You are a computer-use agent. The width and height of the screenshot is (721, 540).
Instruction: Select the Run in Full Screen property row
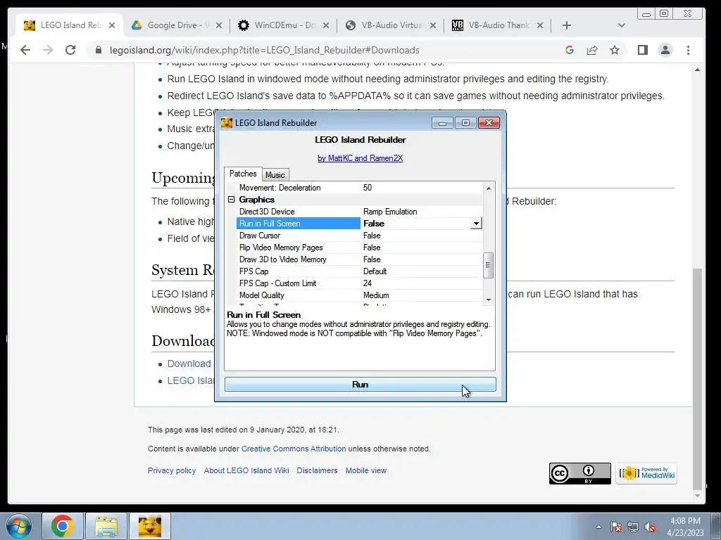click(359, 224)
